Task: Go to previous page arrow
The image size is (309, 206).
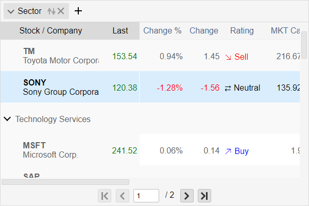Action: 123,195
